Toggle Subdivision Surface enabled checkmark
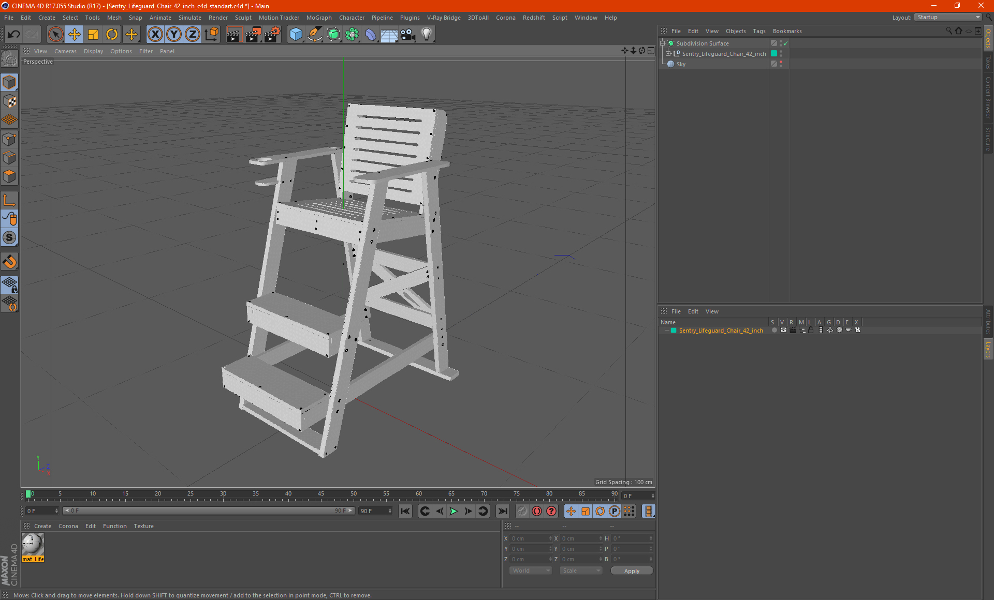 point(786,43)
